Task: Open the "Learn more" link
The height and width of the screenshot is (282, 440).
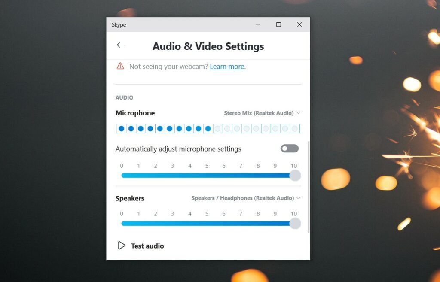Action: pos(227,67)
